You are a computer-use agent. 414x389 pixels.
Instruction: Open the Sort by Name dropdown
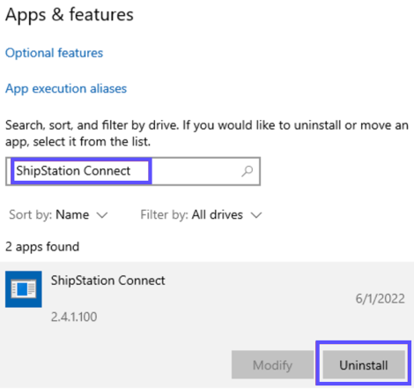click(58, 214)
